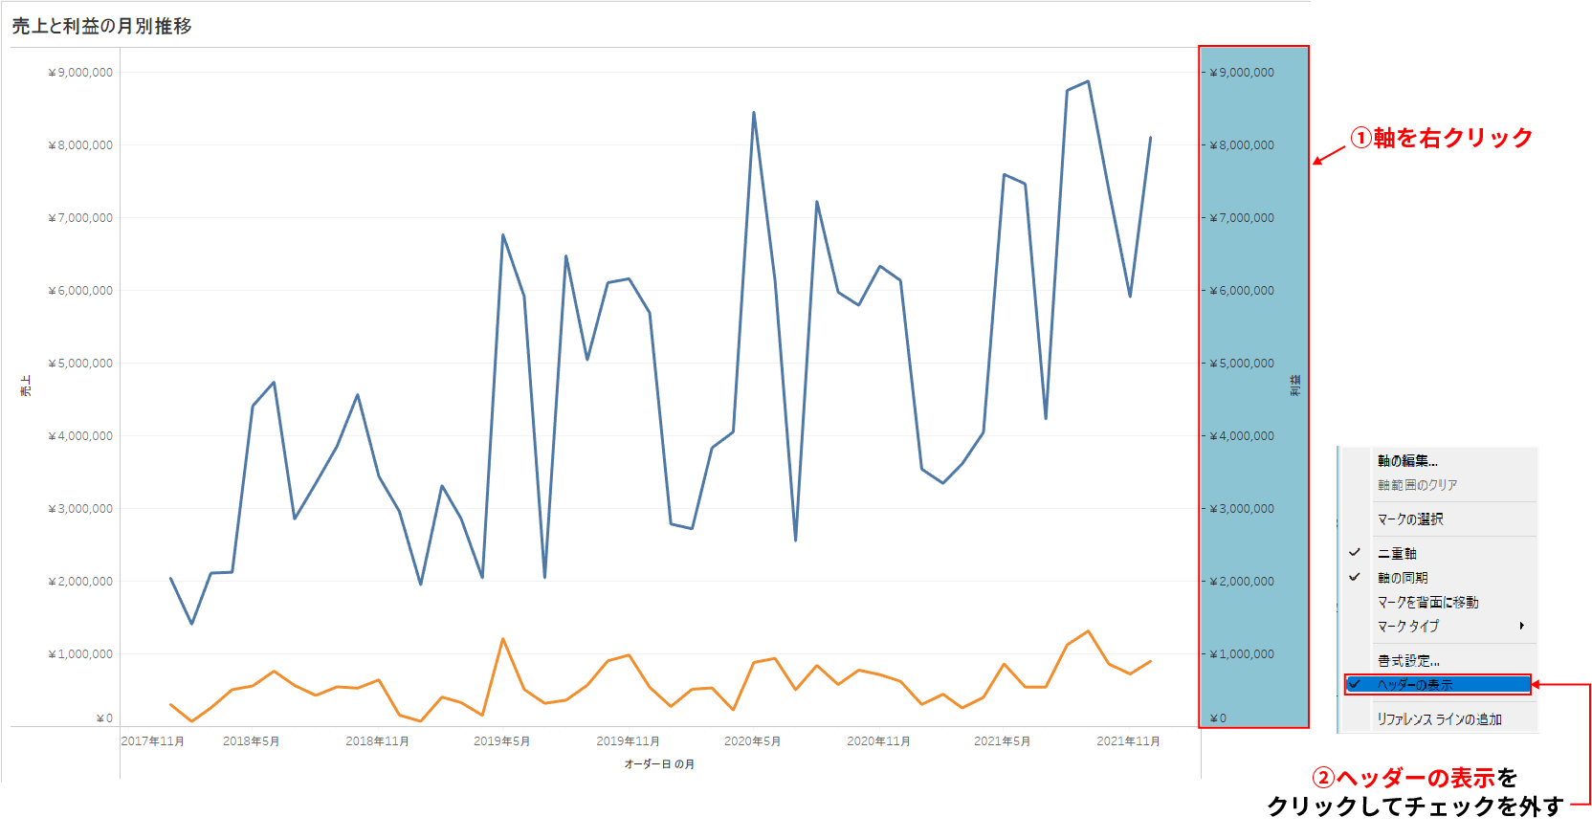Click the chart title 売上と利益の月別推移

[101, 26]
